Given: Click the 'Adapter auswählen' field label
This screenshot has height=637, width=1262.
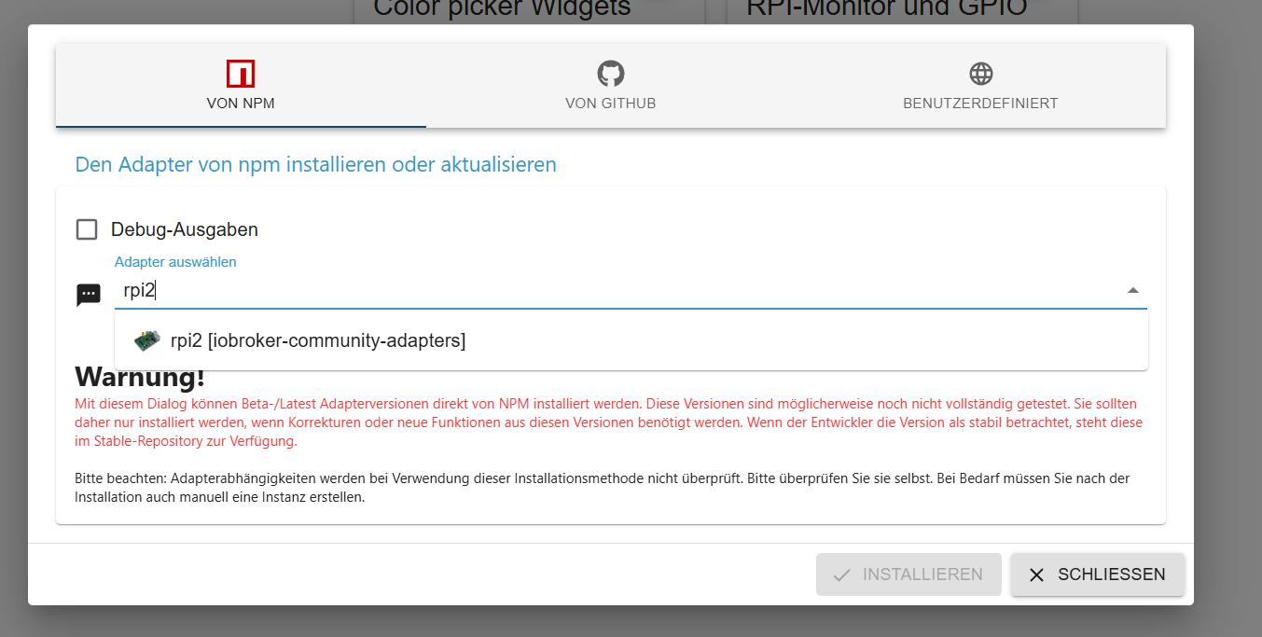Looking at the screenshot, I should (x=175, y=262).
